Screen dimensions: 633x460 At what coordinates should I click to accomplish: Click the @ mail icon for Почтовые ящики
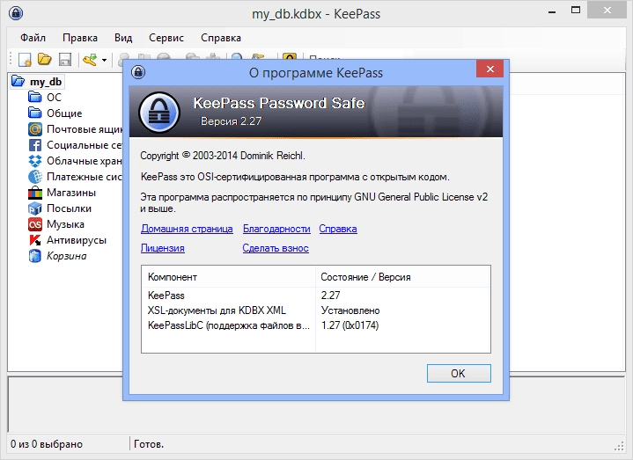[35, 129]
